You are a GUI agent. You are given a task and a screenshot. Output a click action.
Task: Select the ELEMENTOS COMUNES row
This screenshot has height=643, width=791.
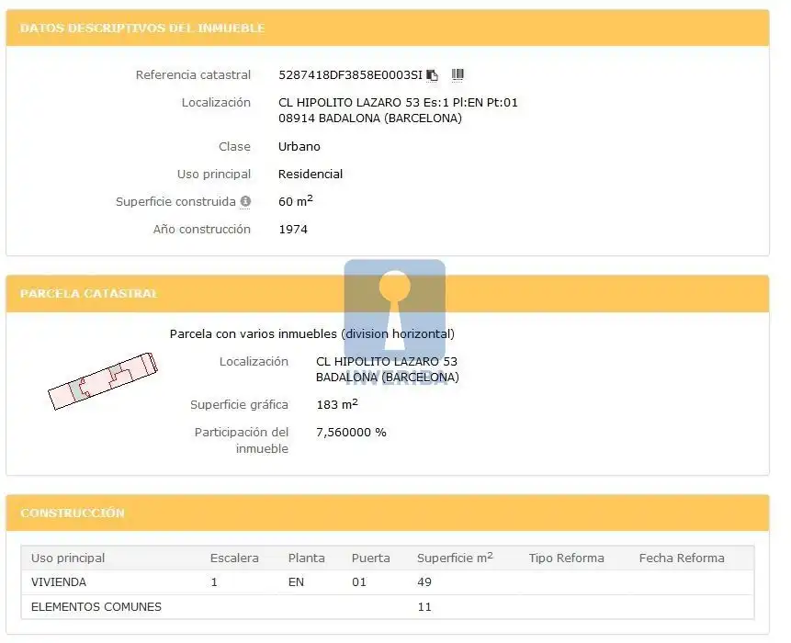(388, 606)
